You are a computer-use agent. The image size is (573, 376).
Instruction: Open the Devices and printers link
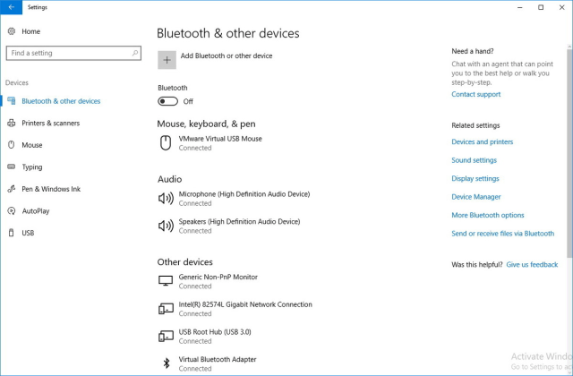[482, 141]
